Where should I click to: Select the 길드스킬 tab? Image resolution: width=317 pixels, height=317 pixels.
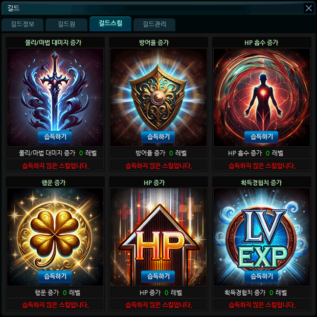[x=110, y=24]
